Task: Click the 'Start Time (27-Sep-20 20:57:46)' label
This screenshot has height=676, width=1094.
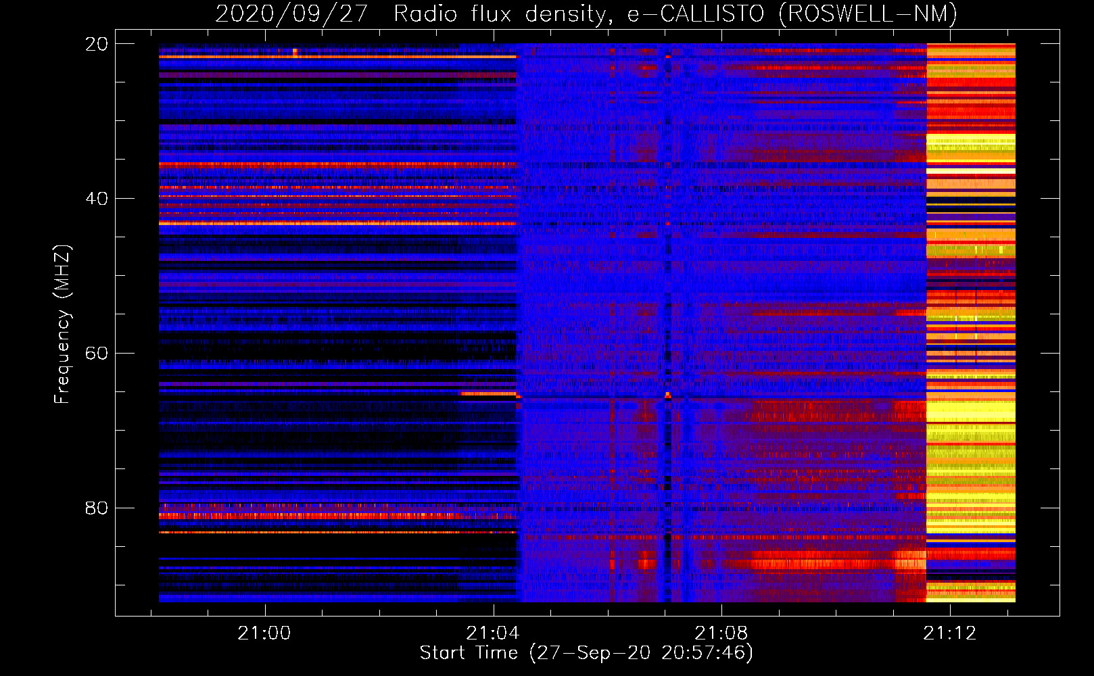Action: click(x=586, y=653)
